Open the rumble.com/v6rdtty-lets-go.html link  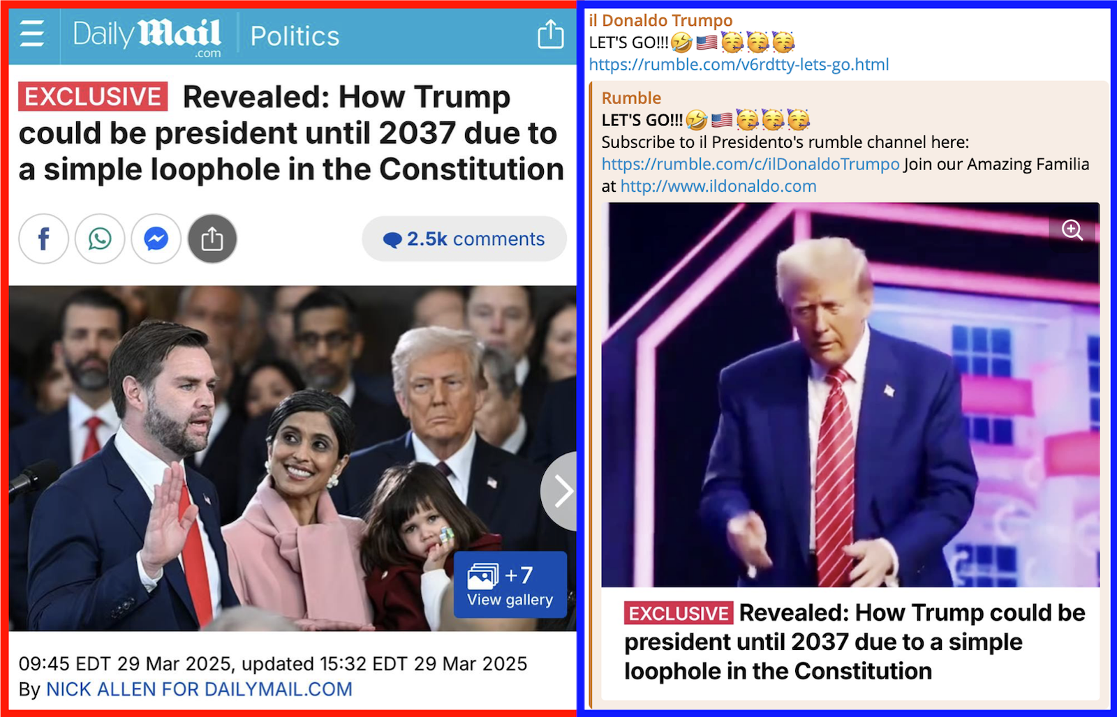pyautogui.click(x=739, y=65)
